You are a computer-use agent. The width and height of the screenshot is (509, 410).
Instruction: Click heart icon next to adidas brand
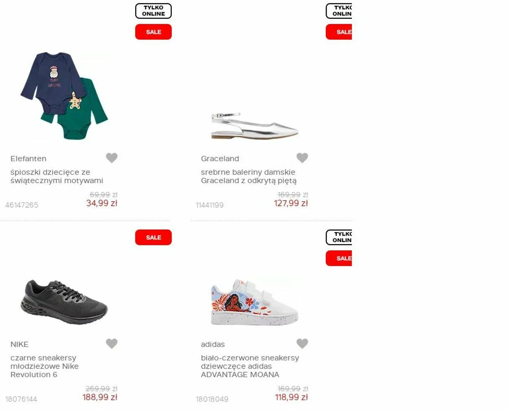[x=302, y=344]
